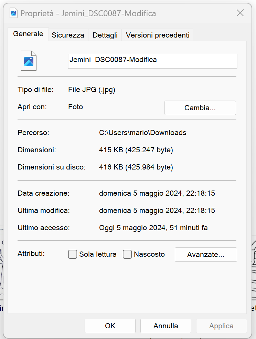Click the Foto app name text
The height and width of the screenshot is (339, 256).
pyautogui.click(x=76, y=107)
